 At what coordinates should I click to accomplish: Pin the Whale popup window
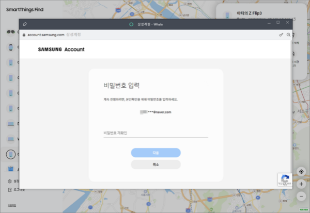[24, 24]
